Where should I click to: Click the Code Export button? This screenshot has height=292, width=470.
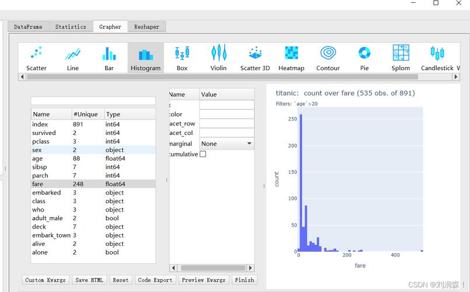coord(155,280)
